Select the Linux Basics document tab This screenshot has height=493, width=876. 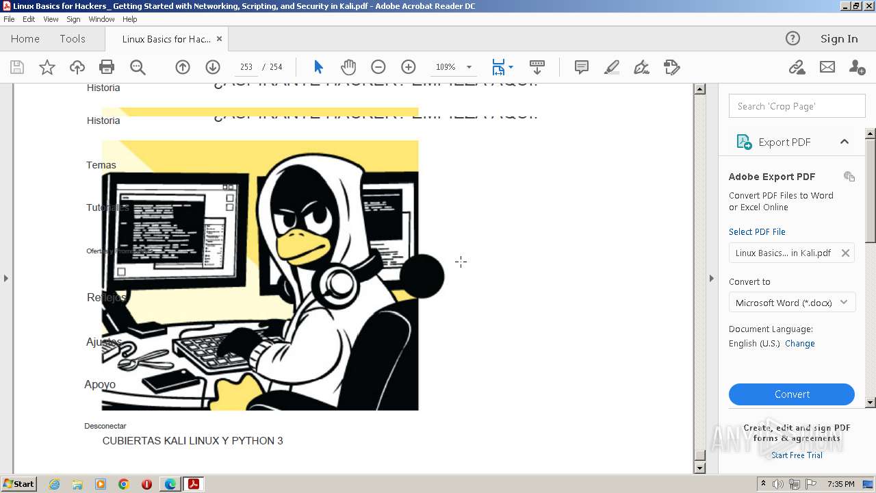166,39
